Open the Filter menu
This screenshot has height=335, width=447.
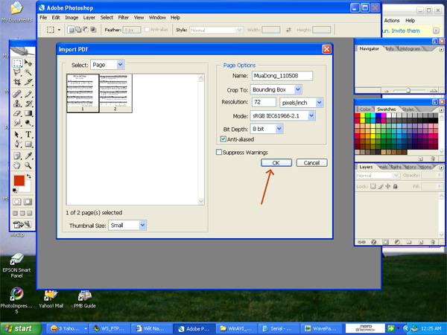point(124,18)
